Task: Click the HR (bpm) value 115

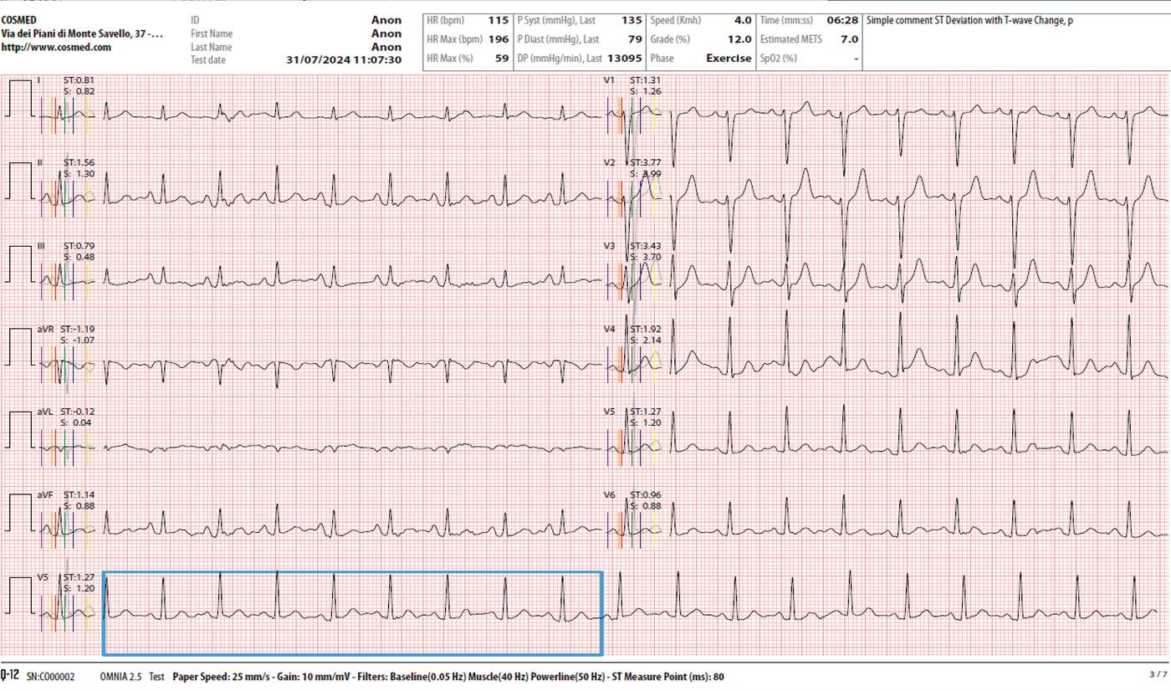Action: click(x=499, y=19)
